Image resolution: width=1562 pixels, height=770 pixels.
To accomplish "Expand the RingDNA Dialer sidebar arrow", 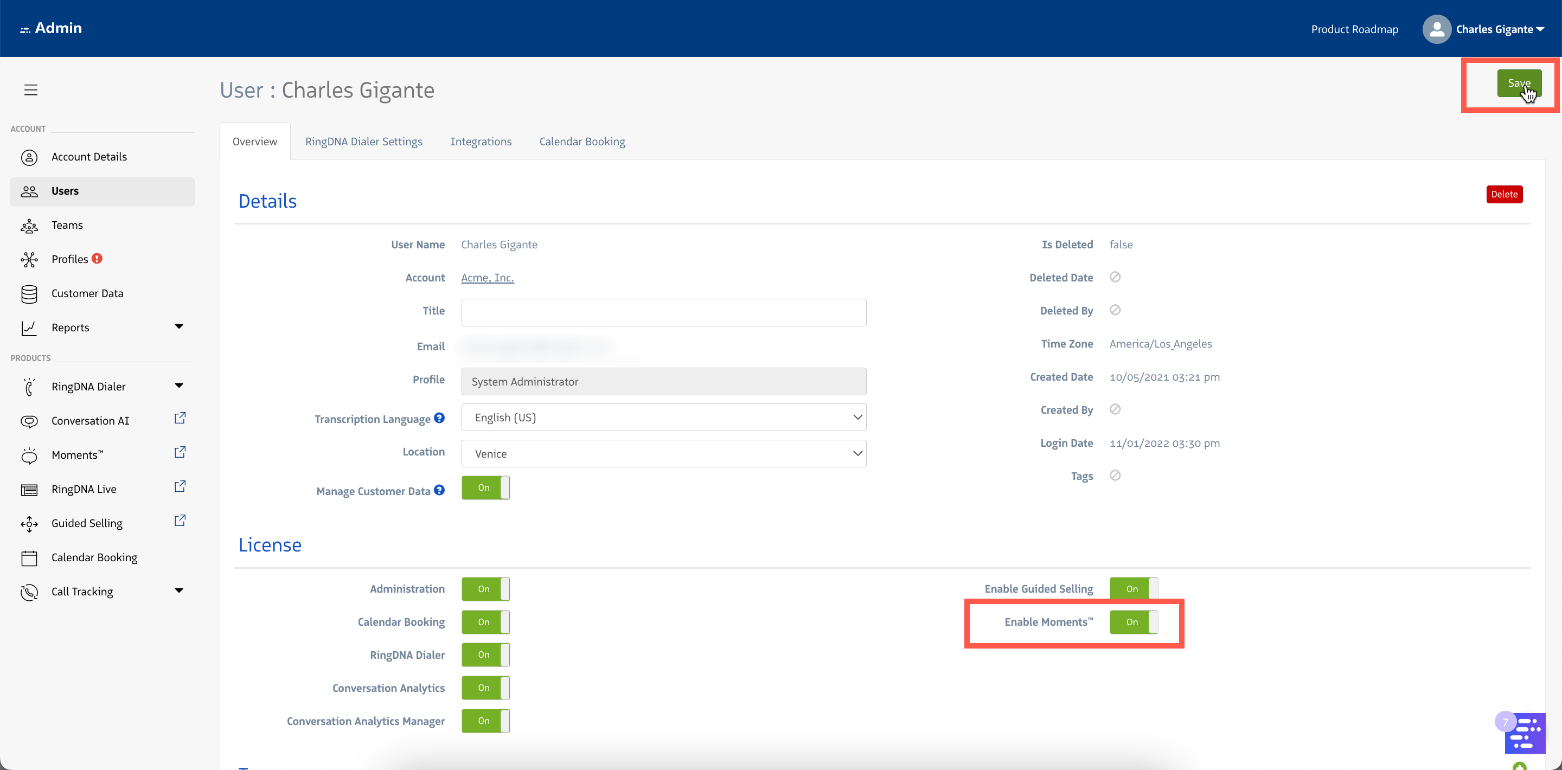I will tap(179, 386).
